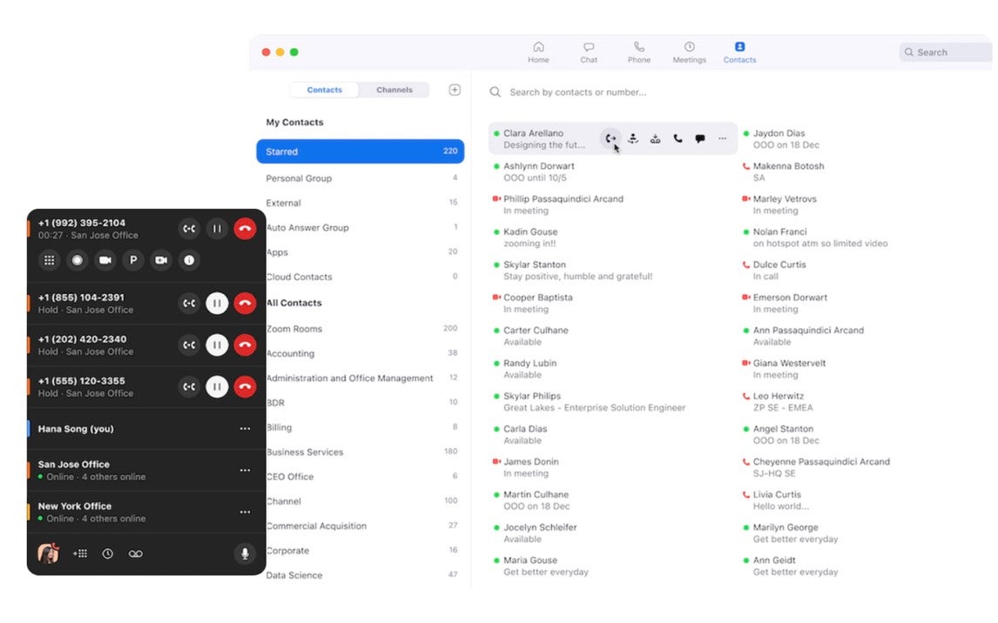End the +1 (202) 420-2340 call

[245, 345]
